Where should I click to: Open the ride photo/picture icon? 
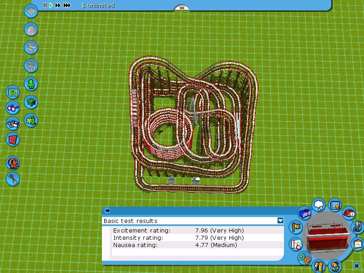pyautogui.click(x=335, y=205)
